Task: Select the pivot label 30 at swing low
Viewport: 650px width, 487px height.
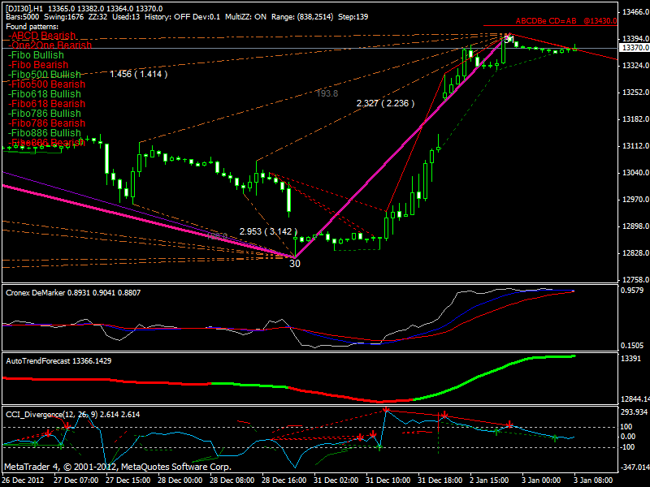Action: [295, 264]
